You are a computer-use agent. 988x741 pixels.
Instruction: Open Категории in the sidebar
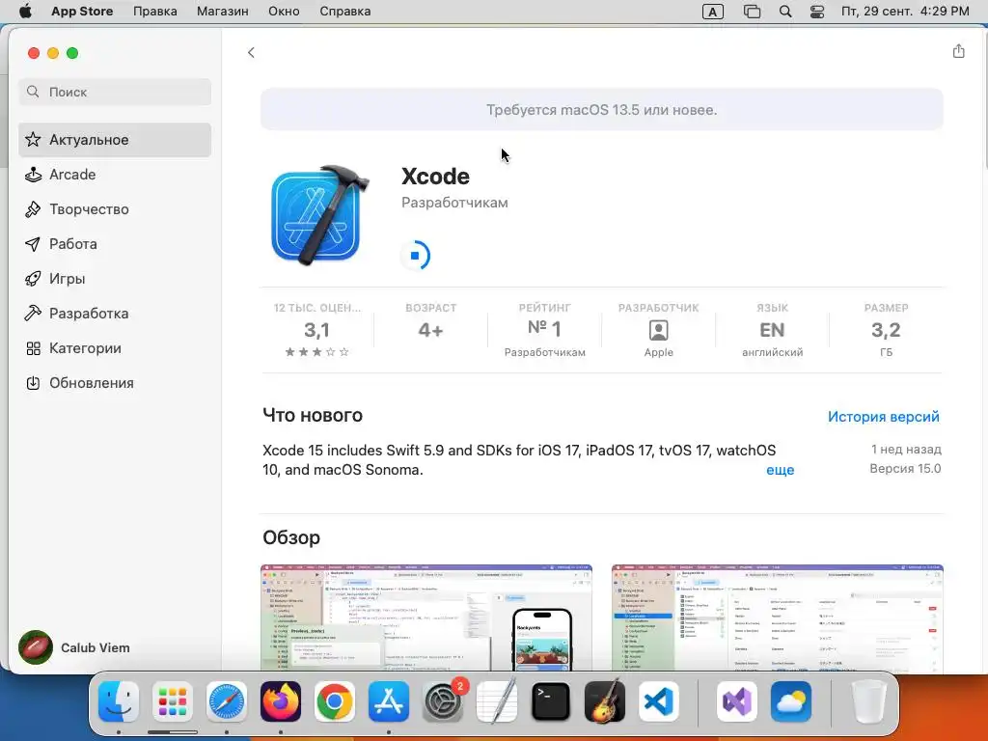(x=115, y=347)
